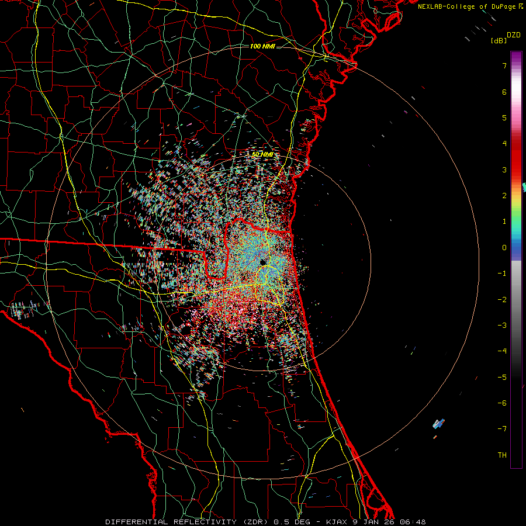Click the -3 value on the scale
The image size is (526, 526).
coord(502,326)
